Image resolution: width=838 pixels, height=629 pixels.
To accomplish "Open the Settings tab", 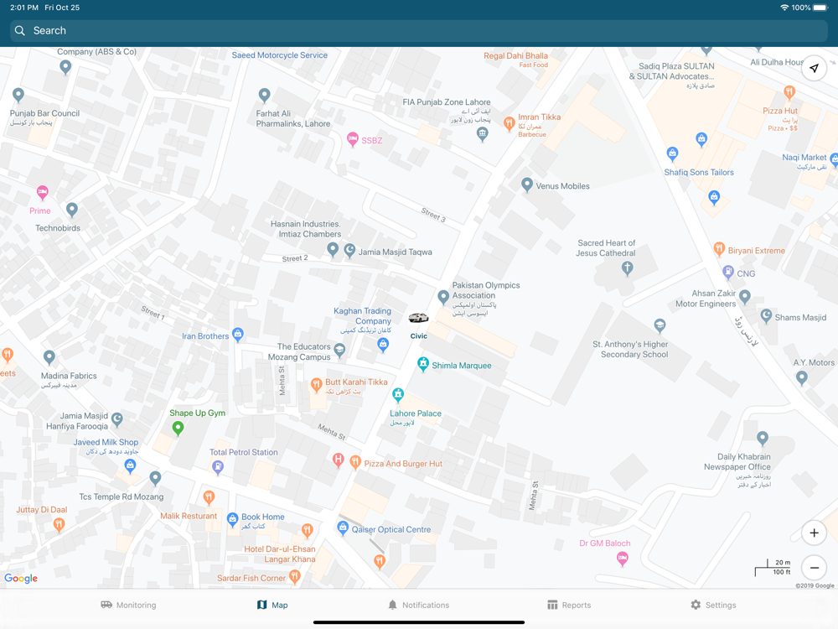I will point(713,605).
